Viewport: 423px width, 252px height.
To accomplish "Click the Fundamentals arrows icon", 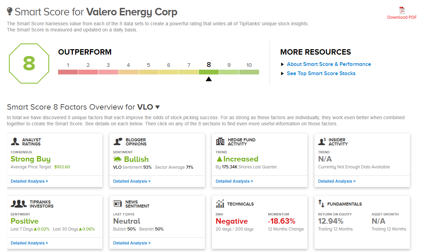I will (321, 204).
